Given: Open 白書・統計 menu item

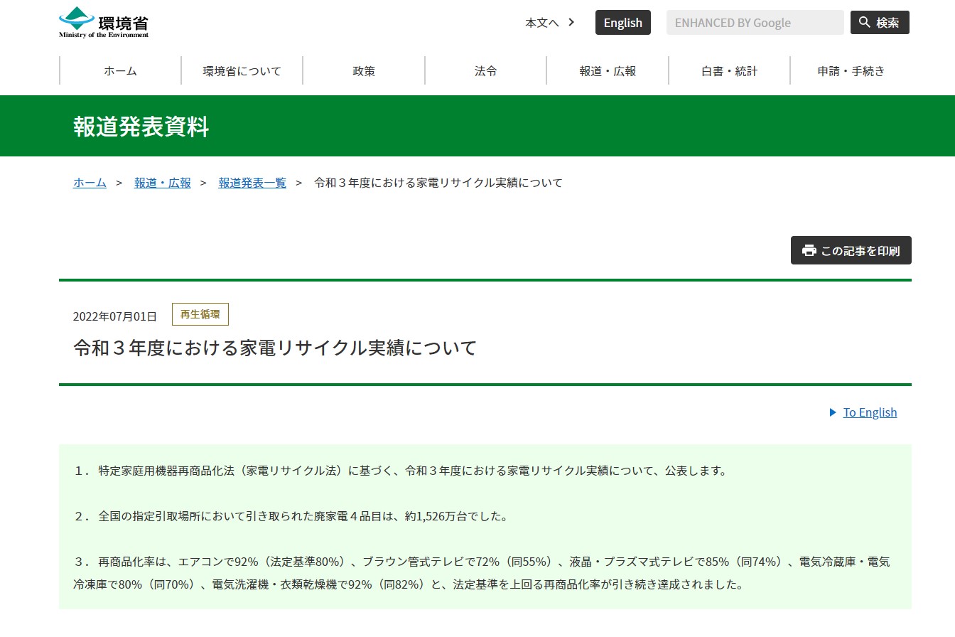Looking at the screenshot, I should tap(729, 71).
